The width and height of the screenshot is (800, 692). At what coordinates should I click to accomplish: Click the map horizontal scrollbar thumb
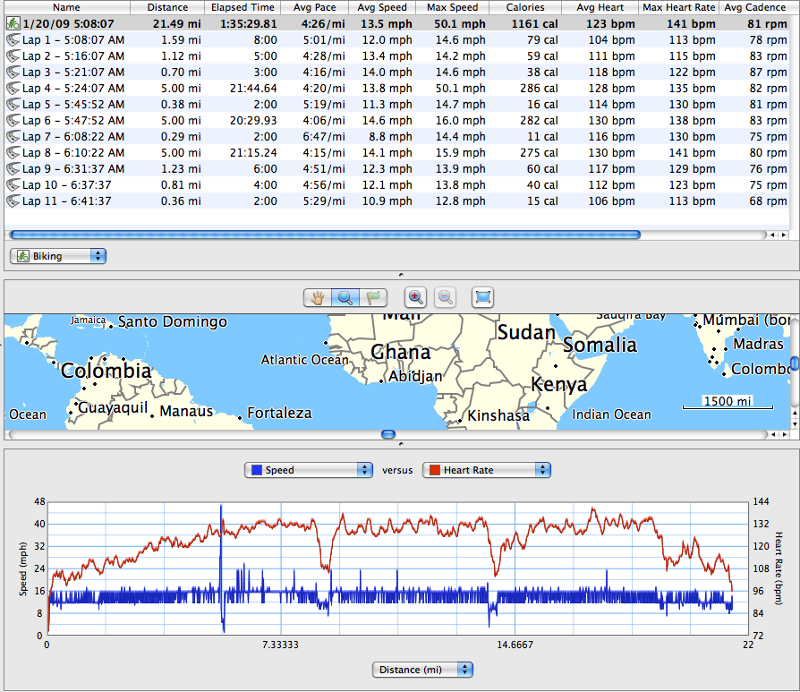[388, 434]
